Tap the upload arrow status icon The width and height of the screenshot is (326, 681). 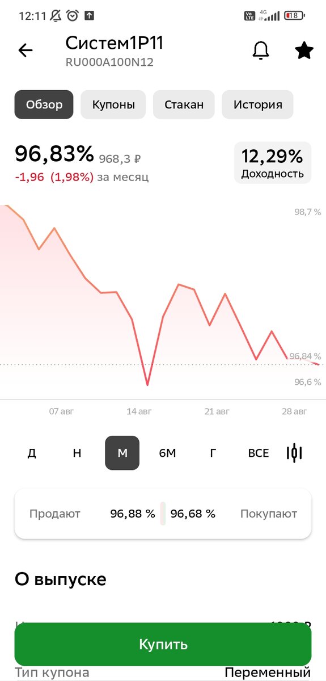tap(89, 16)
